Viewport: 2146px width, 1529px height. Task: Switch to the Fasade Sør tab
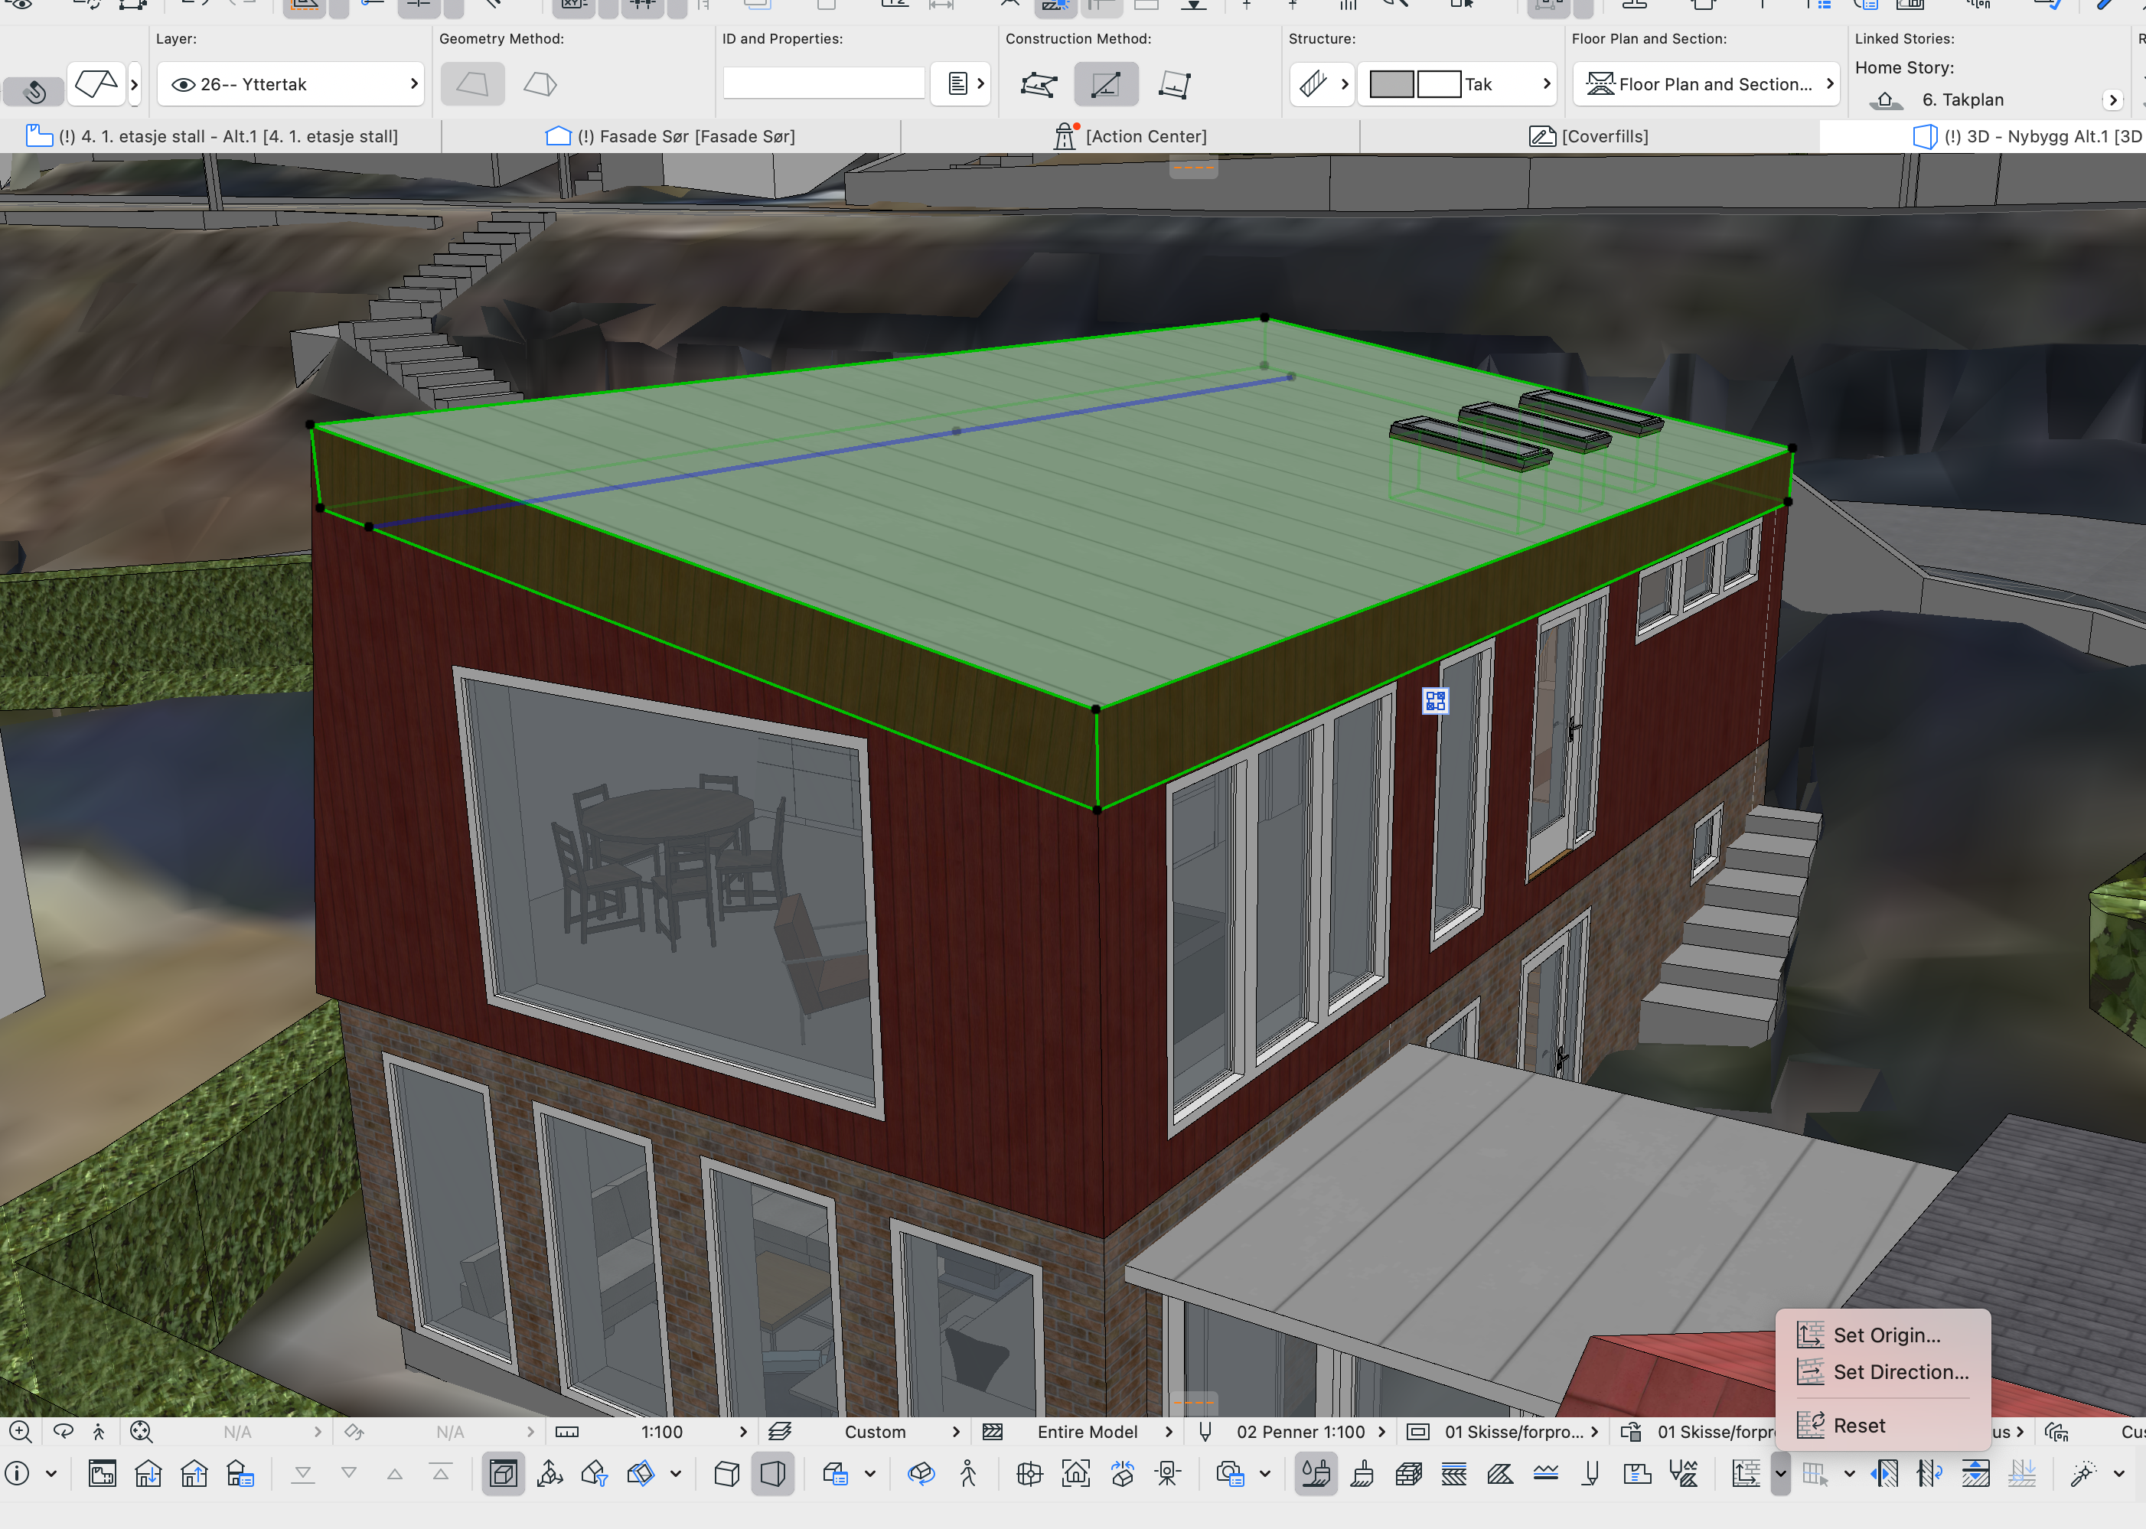point(670,136)
